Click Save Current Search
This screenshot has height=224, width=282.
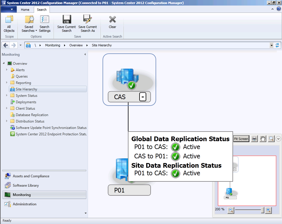pyautogui.click(x=66, y=24)
